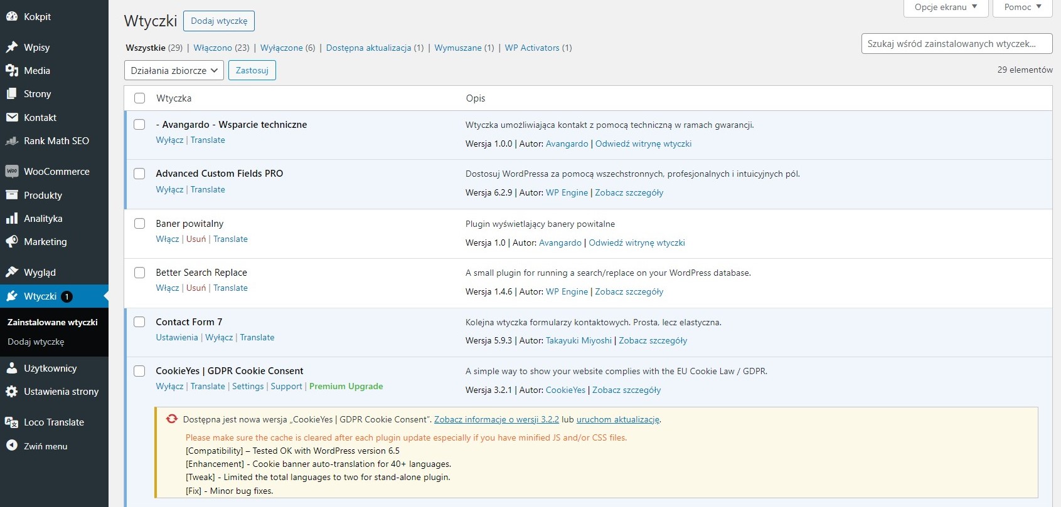Click the Opis column header
Image resolution: width=1061 pixels, height=507 pixels.
pyautogui.click(x=476, y=98)
